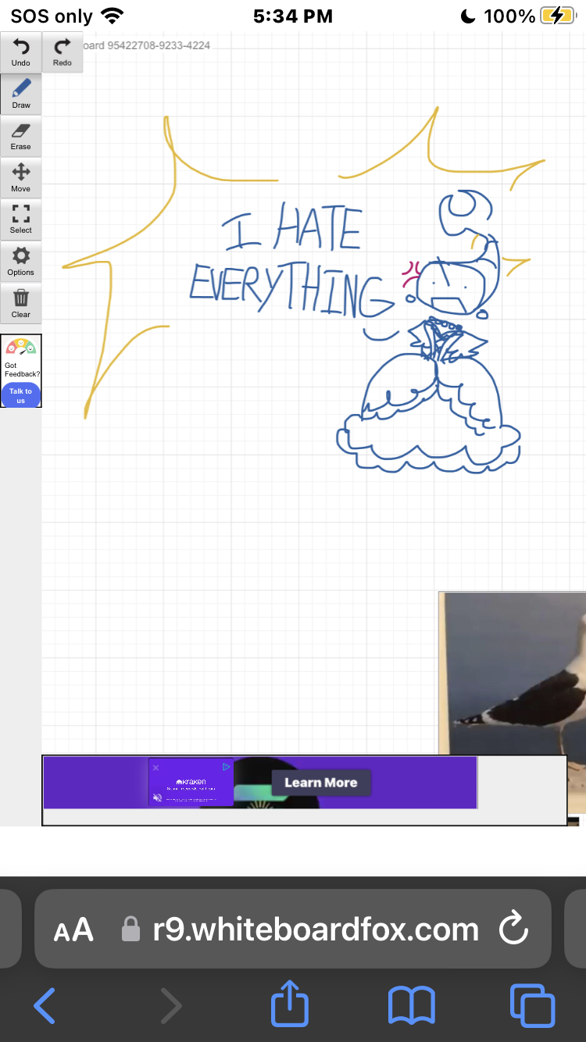Close the Kraken ad with the X
Image resolution: width=586 pixels, height=1042 pixels.
point(155,768)
